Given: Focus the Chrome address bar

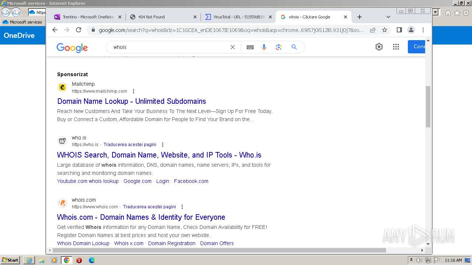Looking at the screenshot, I should point(231,30).
